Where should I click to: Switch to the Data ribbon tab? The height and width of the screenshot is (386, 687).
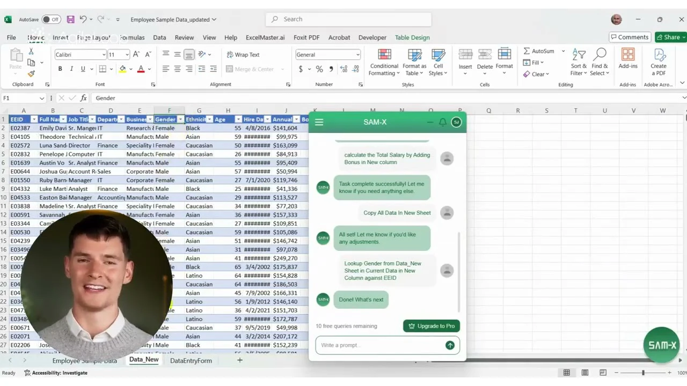point(159,38)
